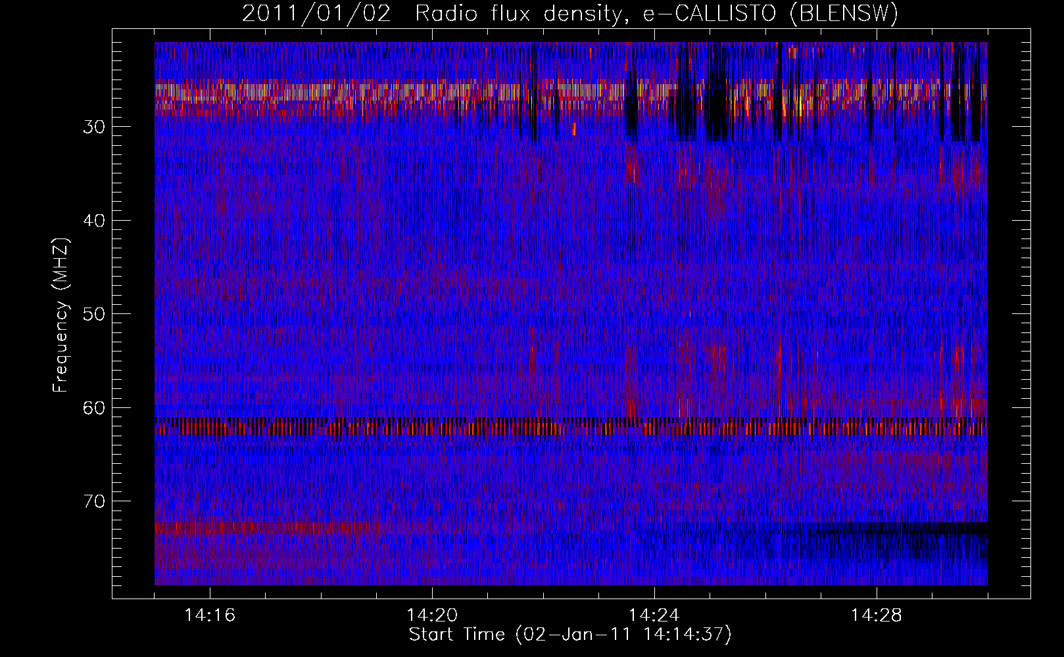Click the "Frequency (MHZ)" axis label
1064x657 pixels.
60,315
